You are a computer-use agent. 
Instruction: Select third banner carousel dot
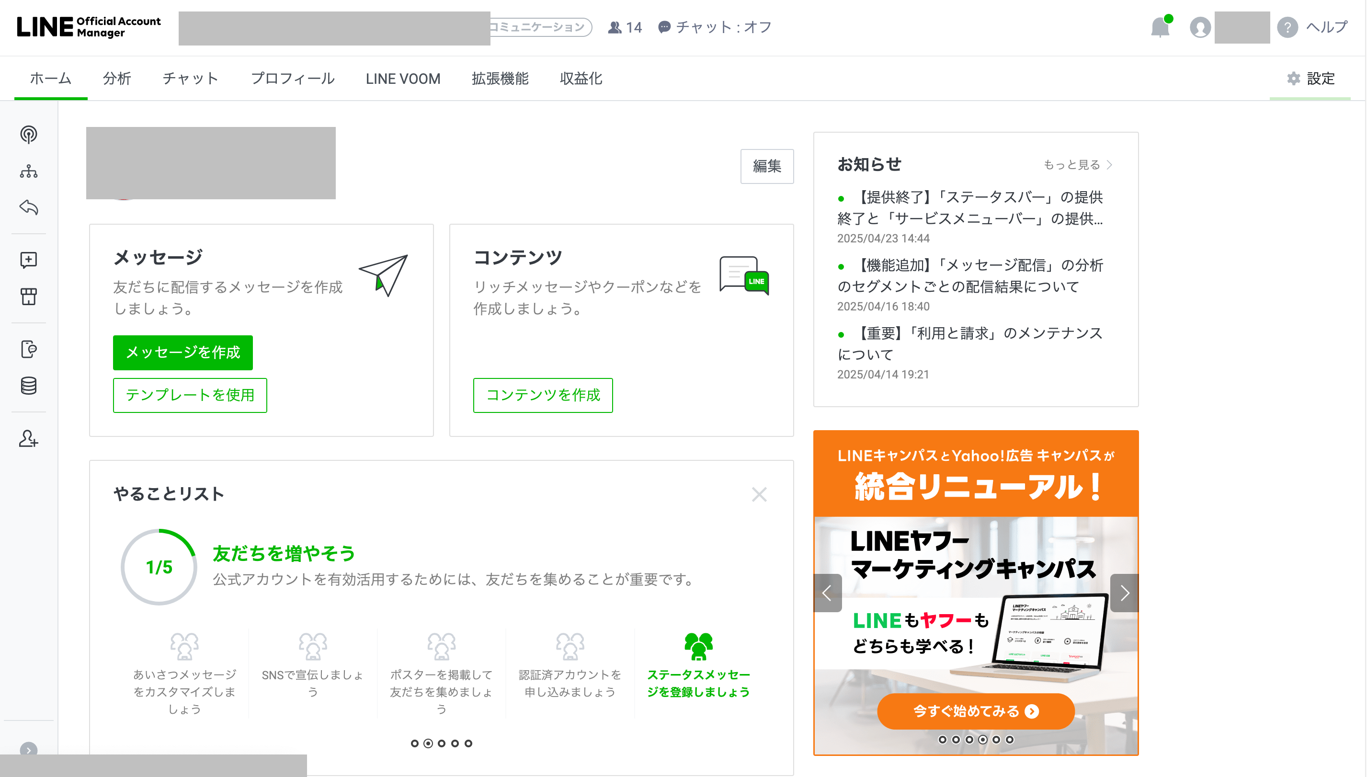click(x=969, y=739)
